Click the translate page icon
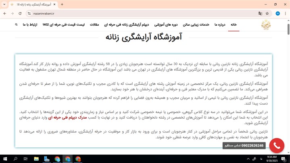290x163 pixels. point(260,13)
